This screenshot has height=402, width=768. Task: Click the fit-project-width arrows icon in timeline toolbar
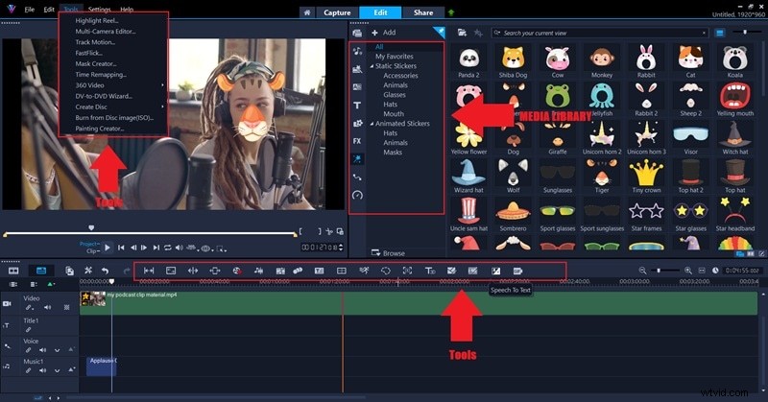click(x=149, y=271)
